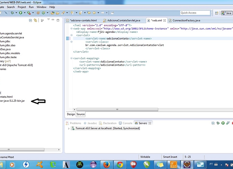This screenshot has height=169, width=233.
Task: Collapse all in Package Explorer toolbar
Action: [x=30, y=20]
